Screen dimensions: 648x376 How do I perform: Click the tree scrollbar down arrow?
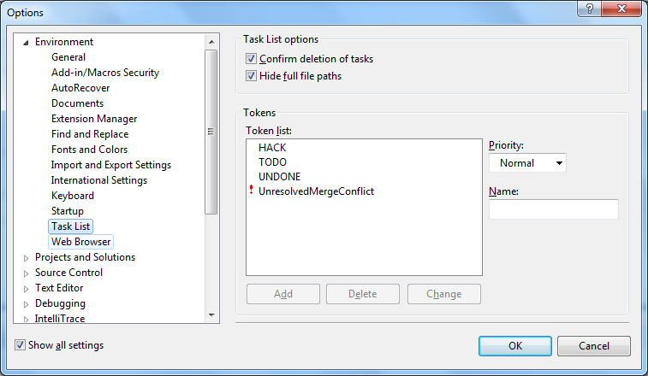(211, 315)
